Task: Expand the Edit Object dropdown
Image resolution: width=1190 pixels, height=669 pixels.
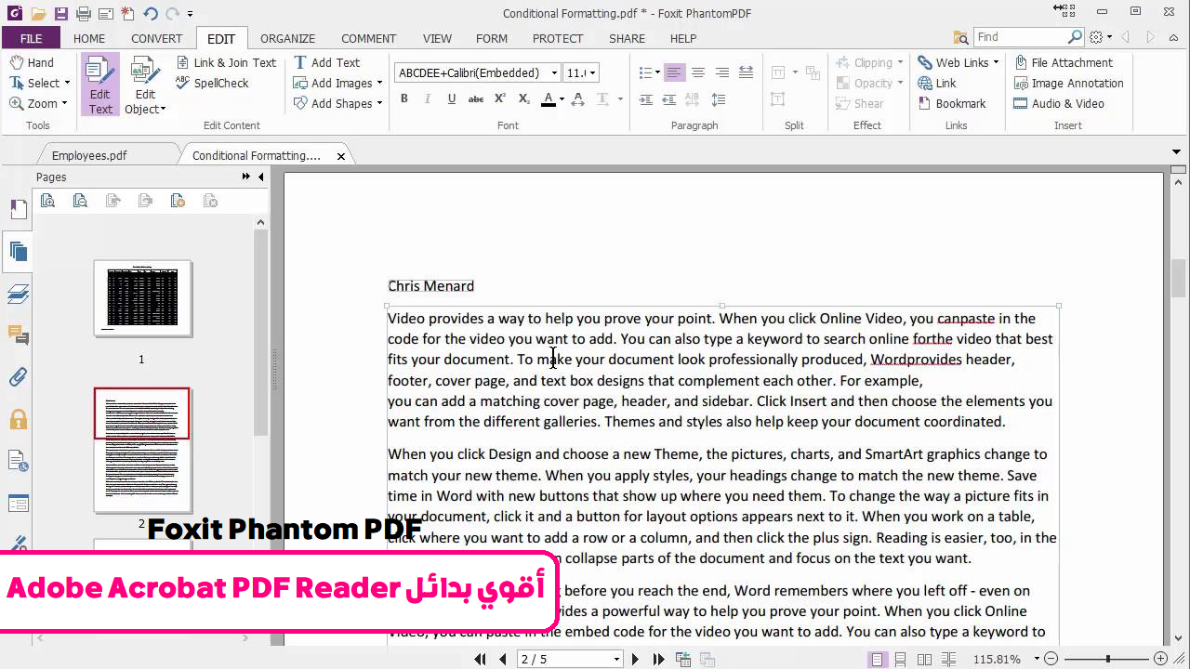Action: [163, 110]
